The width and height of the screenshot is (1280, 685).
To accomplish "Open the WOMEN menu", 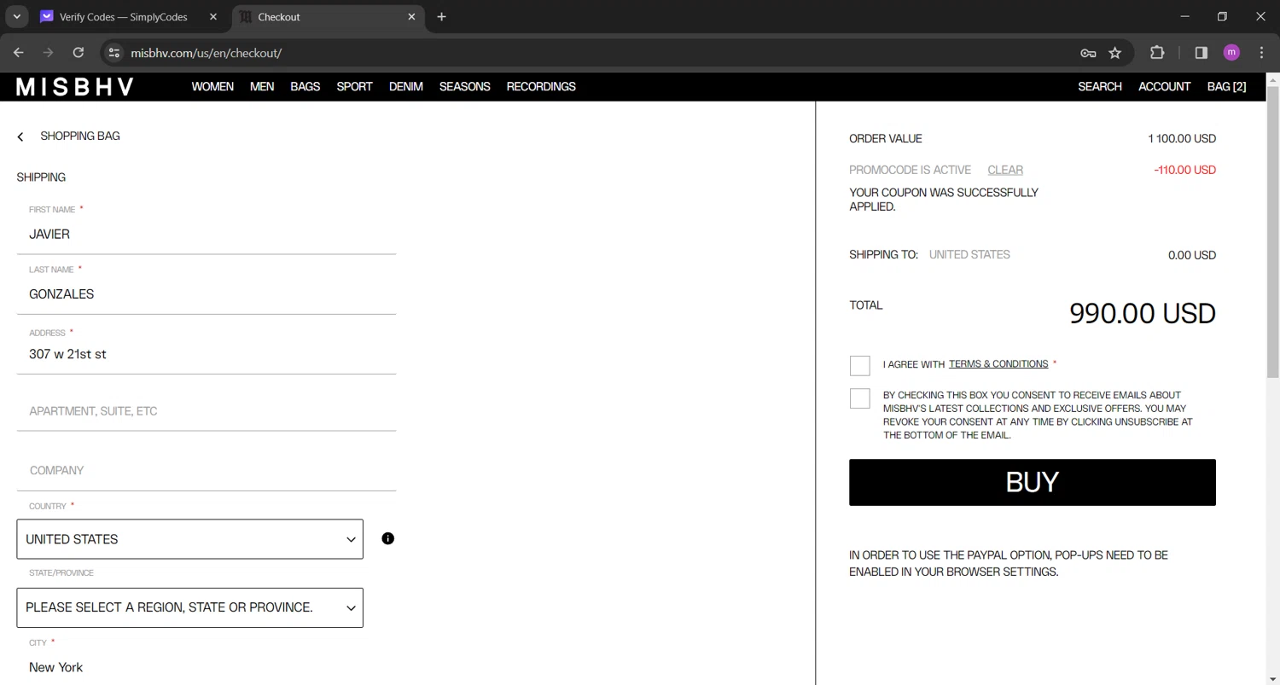I will (212, 86).
